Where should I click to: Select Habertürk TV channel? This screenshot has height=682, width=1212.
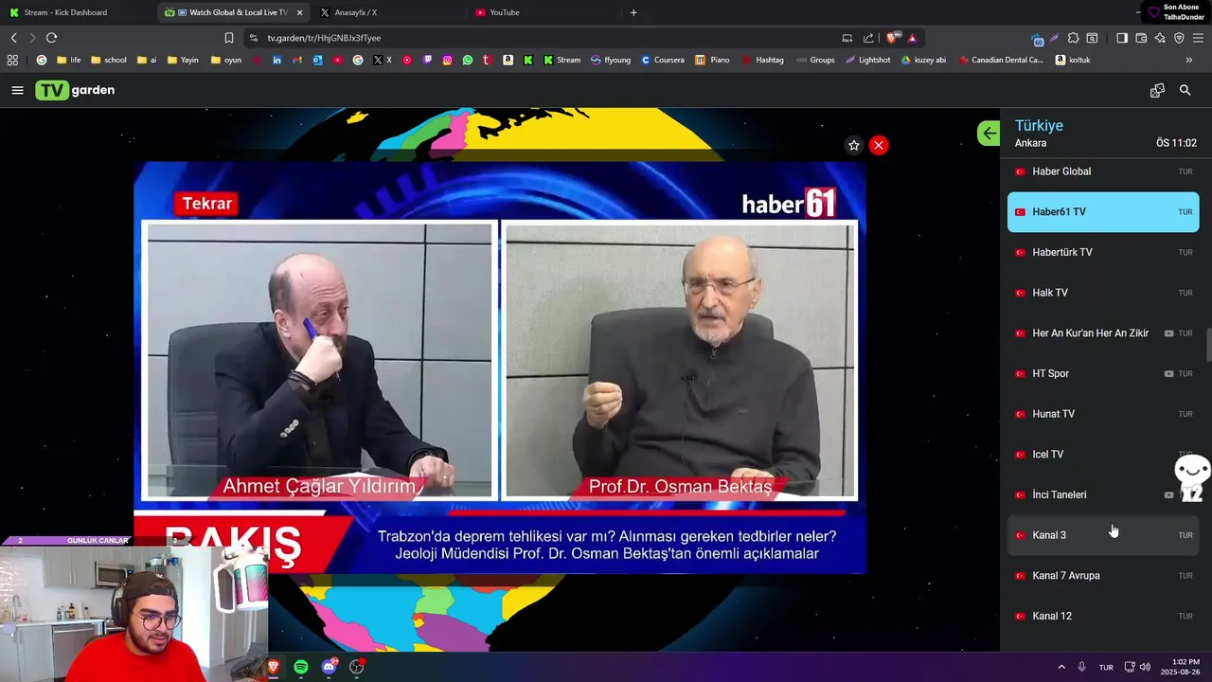pyautogui.click(x=1103, y=252)
